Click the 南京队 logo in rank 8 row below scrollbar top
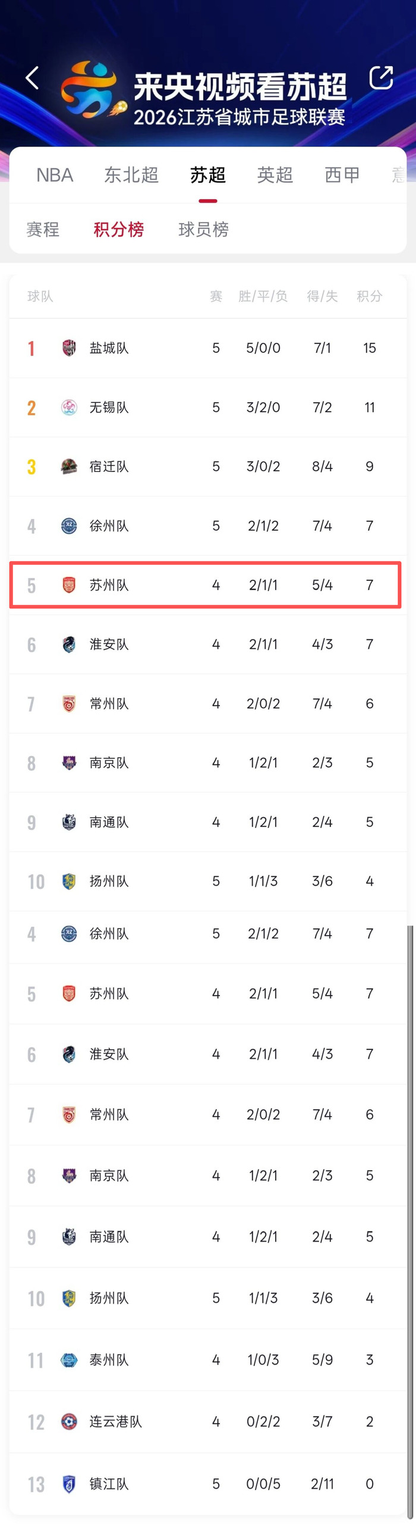 pyautogui.click(x=69, y=1176)
